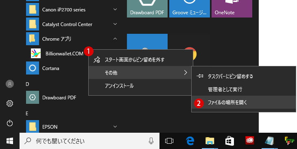Viewport: 297px width, 149px height.
Task: Expand EPSON folder chevron
Action: tap(115, 127)
